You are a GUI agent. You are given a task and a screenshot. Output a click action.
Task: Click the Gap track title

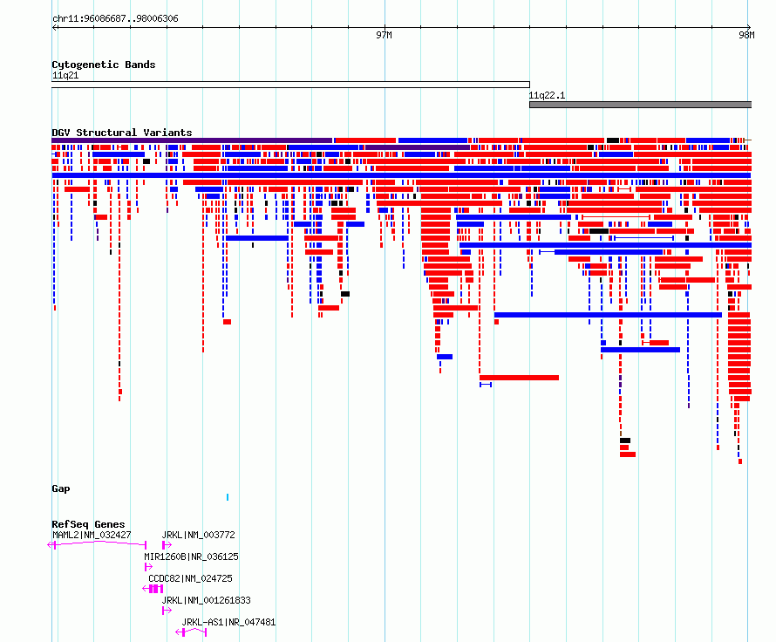tap(61, 488)
